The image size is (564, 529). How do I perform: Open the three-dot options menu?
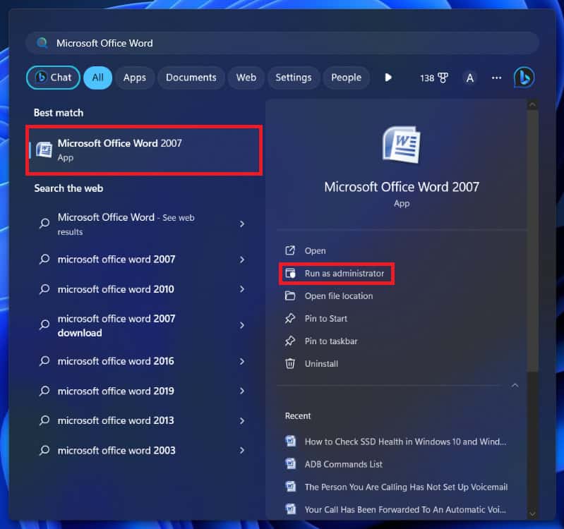point(497,78)
